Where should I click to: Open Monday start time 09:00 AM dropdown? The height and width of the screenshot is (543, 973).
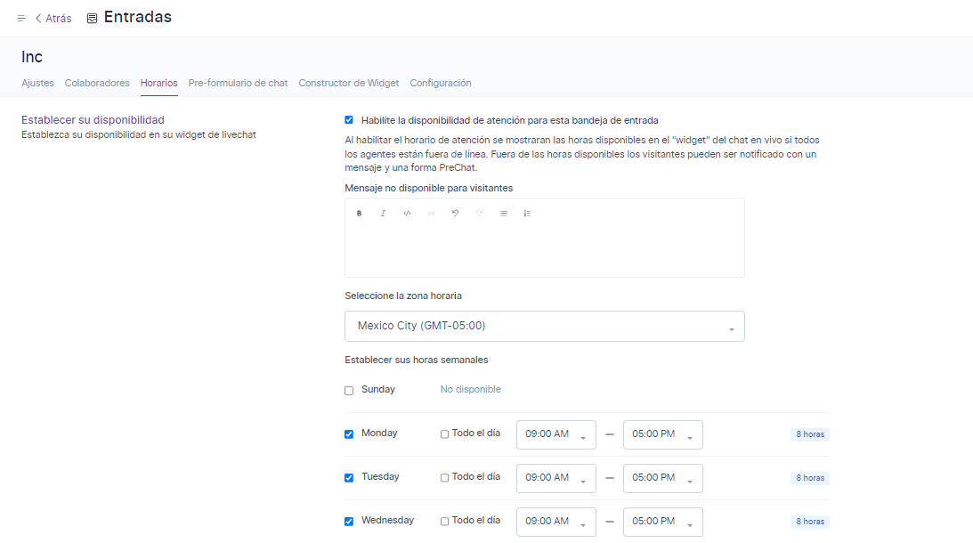pos(555,434)
